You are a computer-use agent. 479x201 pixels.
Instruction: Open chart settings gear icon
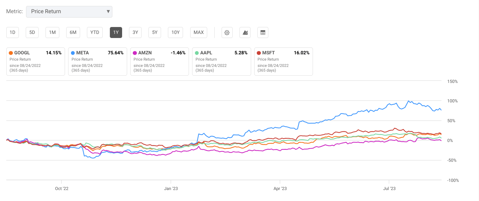tap(227, 32)
